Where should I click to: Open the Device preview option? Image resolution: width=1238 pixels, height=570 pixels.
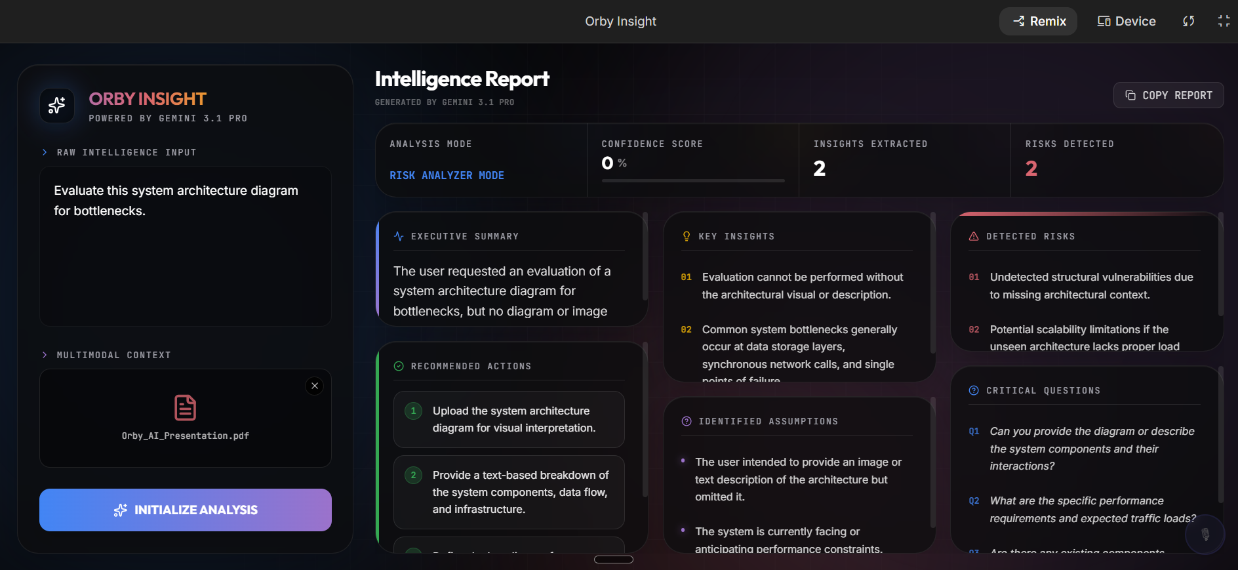[1127, 22]
